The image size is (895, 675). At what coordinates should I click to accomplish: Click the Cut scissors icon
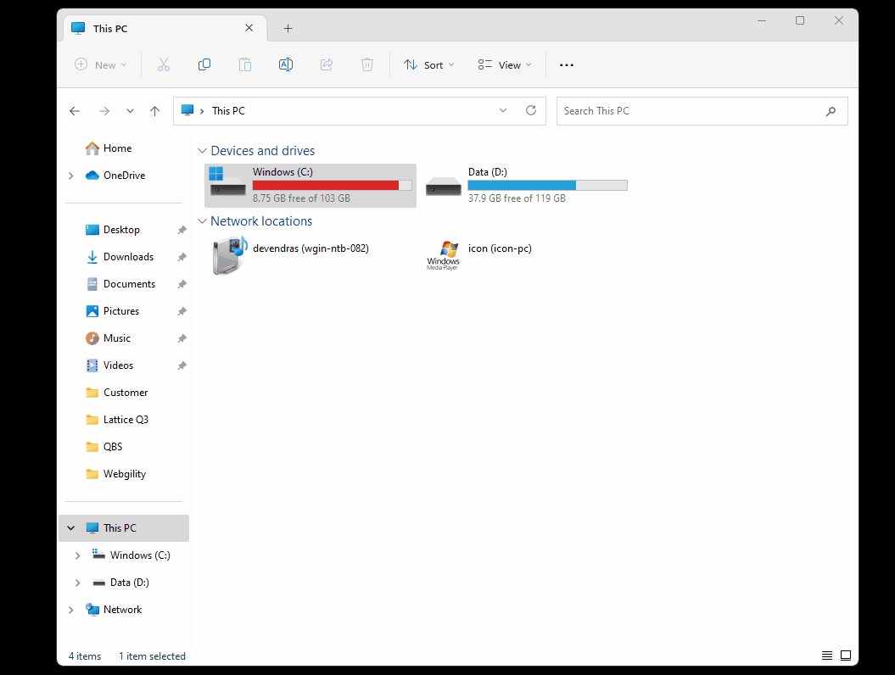pyautogui.click(x=164, y=65)
